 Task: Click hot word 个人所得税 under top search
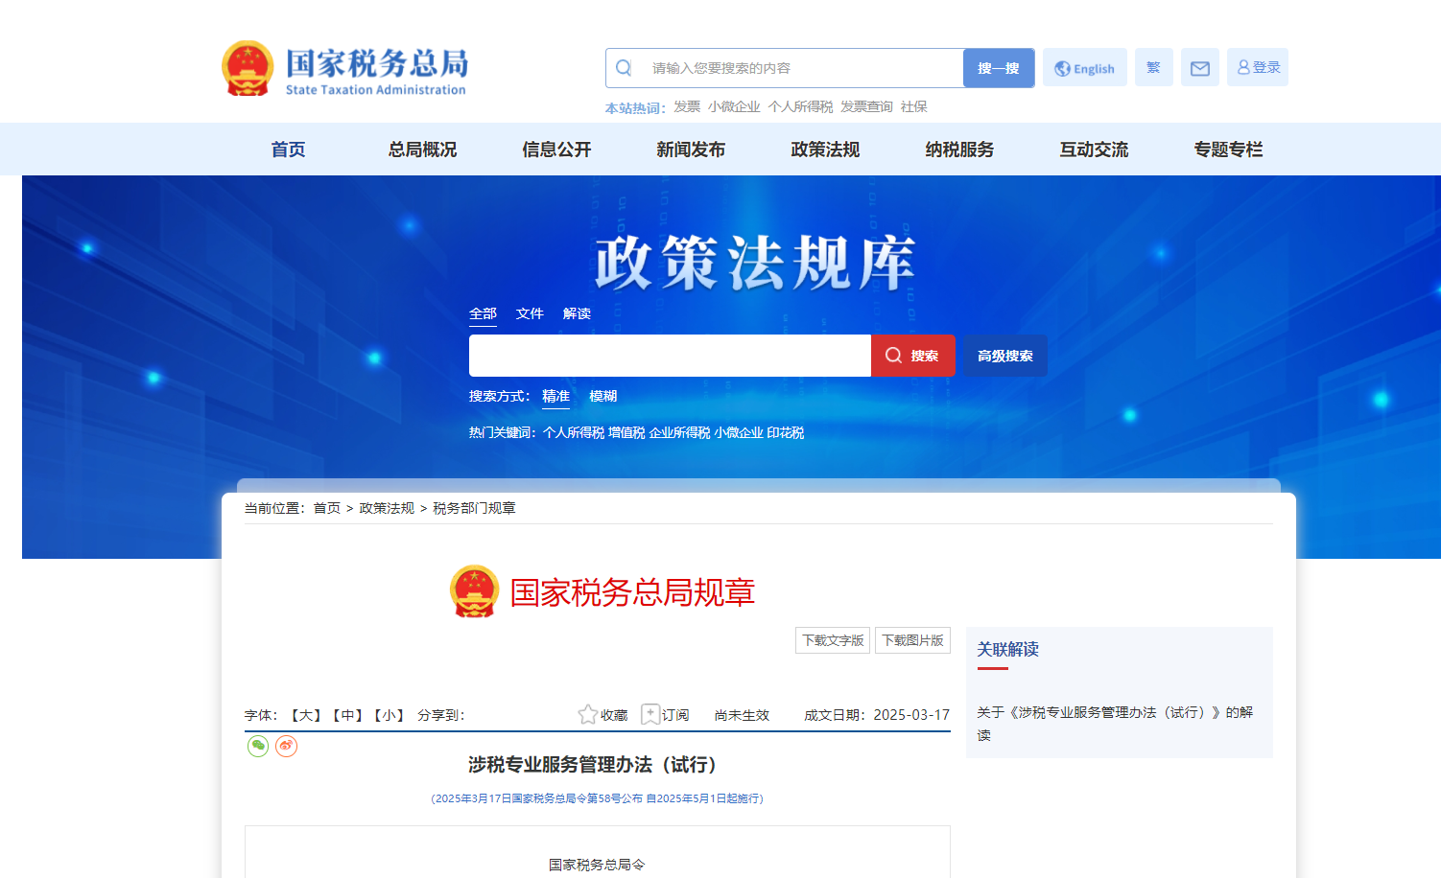(800, 106)
